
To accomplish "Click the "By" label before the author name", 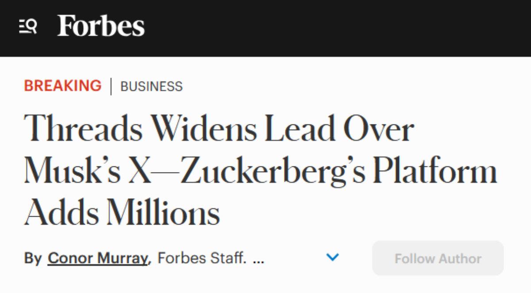I will click(x=33, y=258).
